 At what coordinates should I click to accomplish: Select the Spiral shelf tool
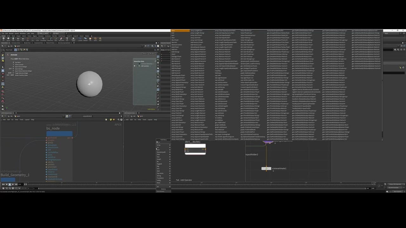(95, 39)
